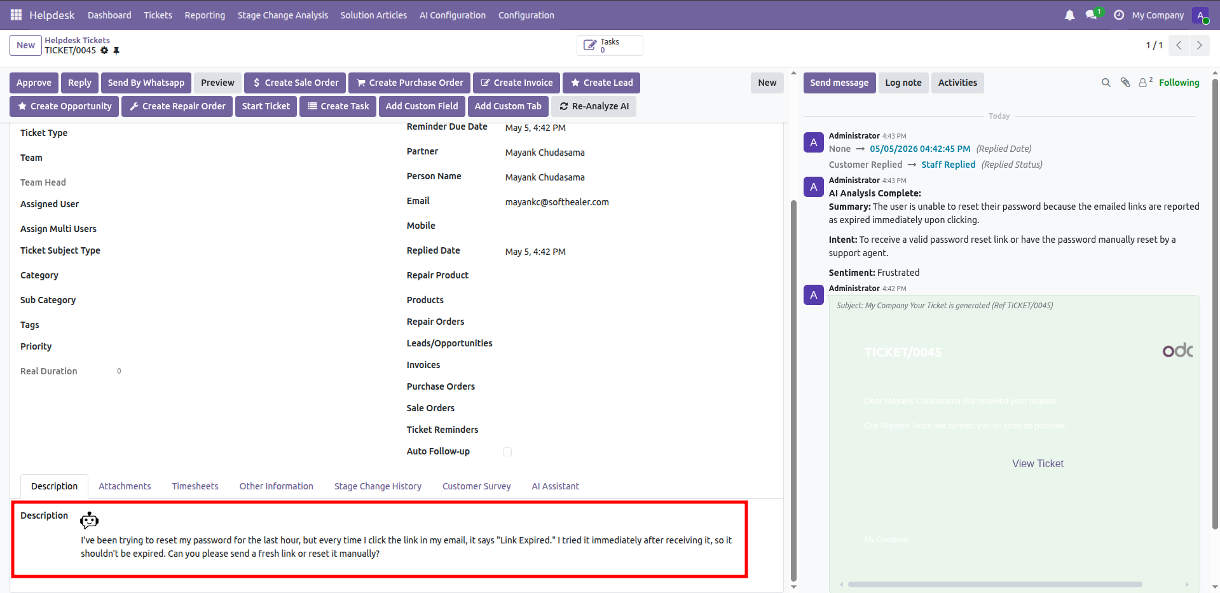The image size is (1220, 593).
Task: Click the Helpdesk app title
Action: [51, 15]
